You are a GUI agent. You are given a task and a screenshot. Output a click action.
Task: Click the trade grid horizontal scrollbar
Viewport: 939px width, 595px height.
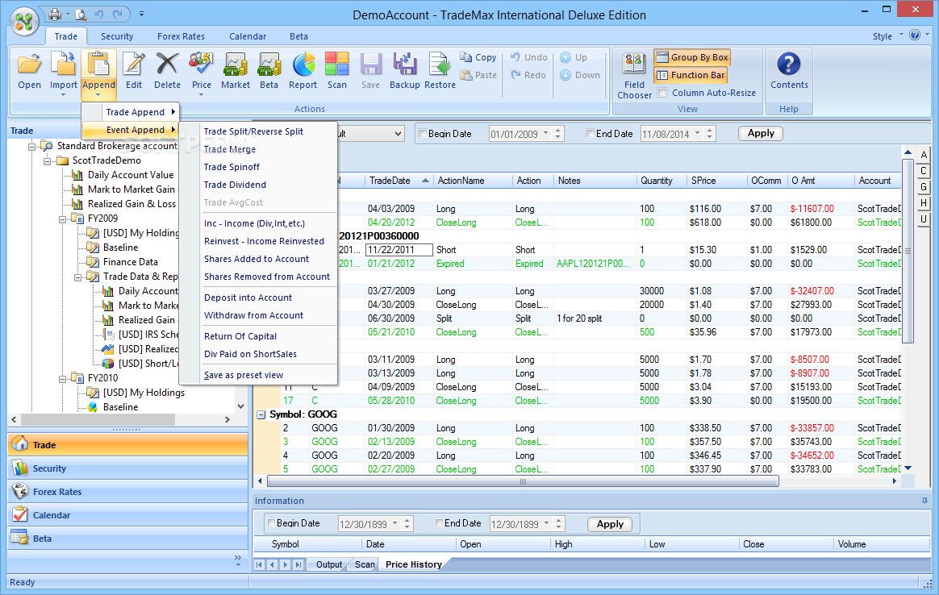522,481
